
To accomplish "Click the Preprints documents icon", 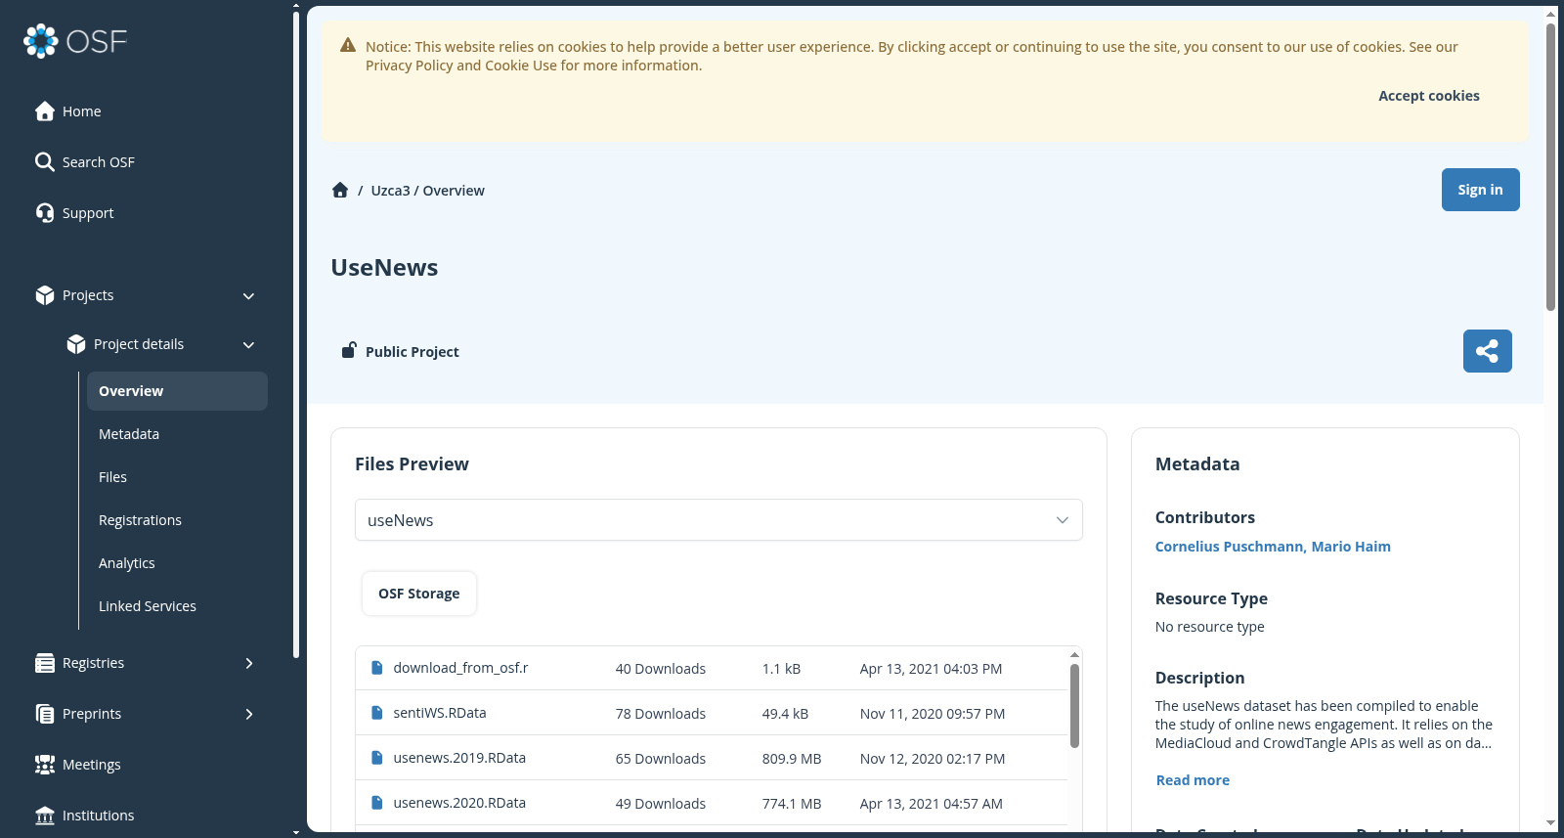I will tap(45, 714).
